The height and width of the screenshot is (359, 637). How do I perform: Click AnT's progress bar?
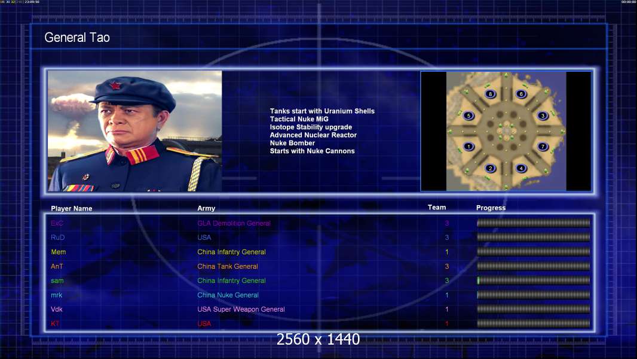(534, 266)
